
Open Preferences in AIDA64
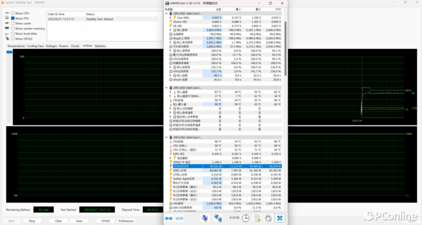126,221
